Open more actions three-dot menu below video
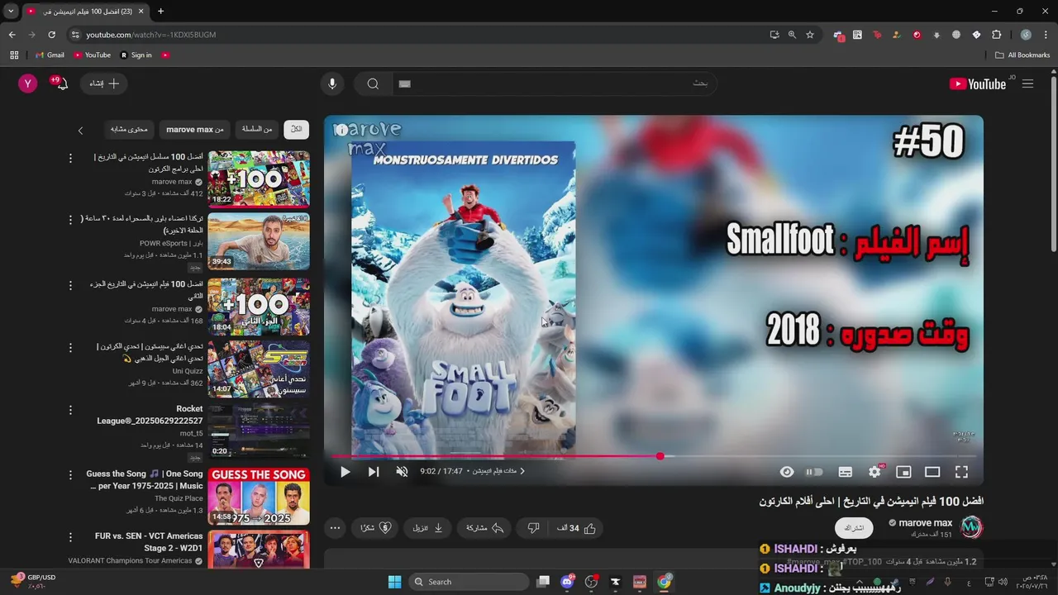Screen dimensions: 1058x595 335,528
